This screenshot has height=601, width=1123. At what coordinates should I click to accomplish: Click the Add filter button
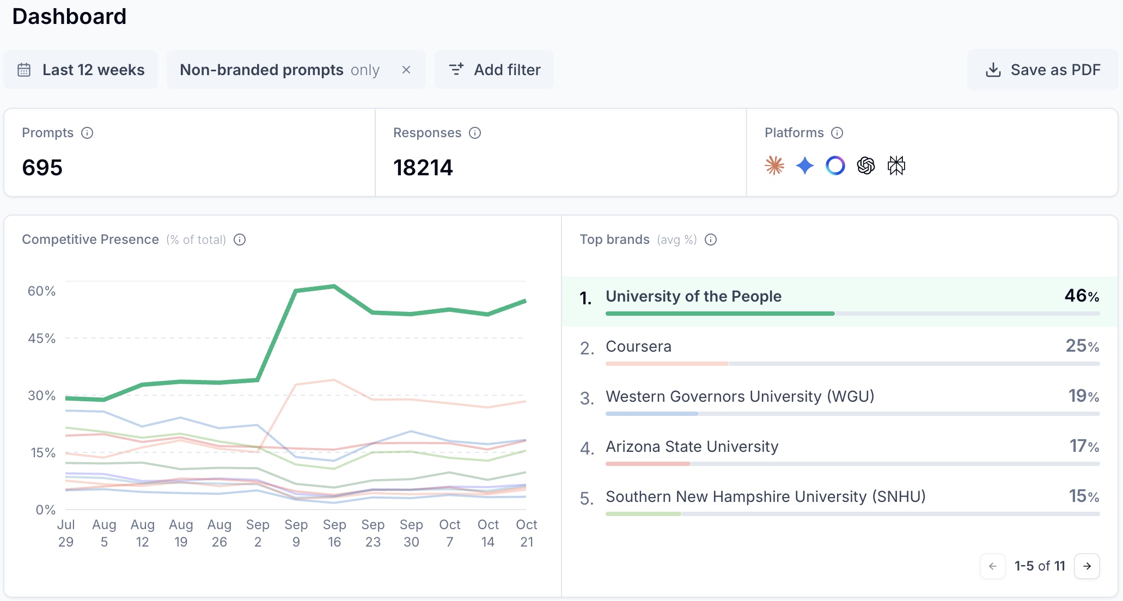pyautogui.click(x=494, y=70)
